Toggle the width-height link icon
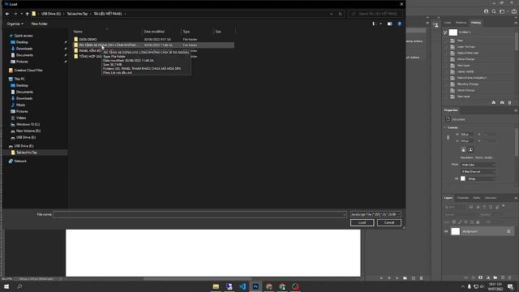This screenshot has height=292, width=519. [448, 137]
